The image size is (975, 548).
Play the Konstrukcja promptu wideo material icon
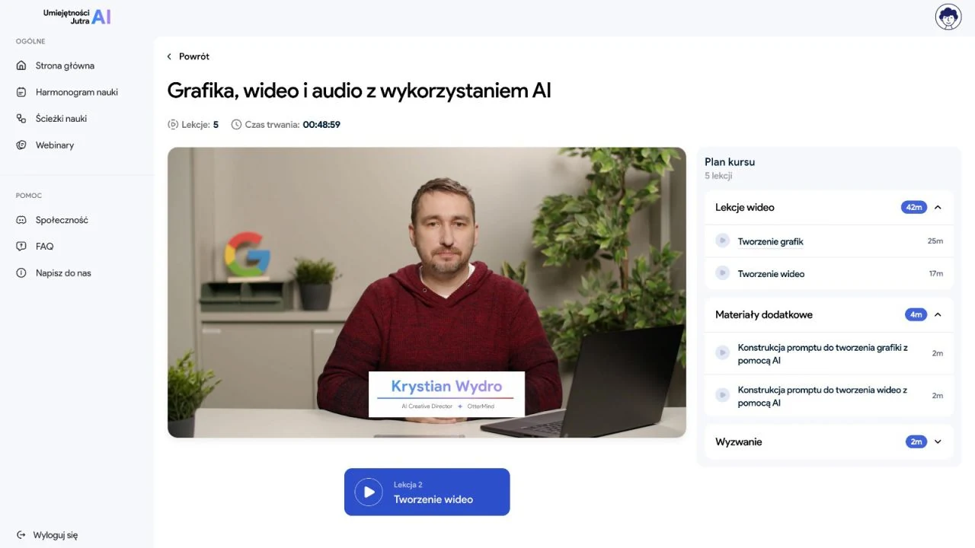(x=722, y=395)
